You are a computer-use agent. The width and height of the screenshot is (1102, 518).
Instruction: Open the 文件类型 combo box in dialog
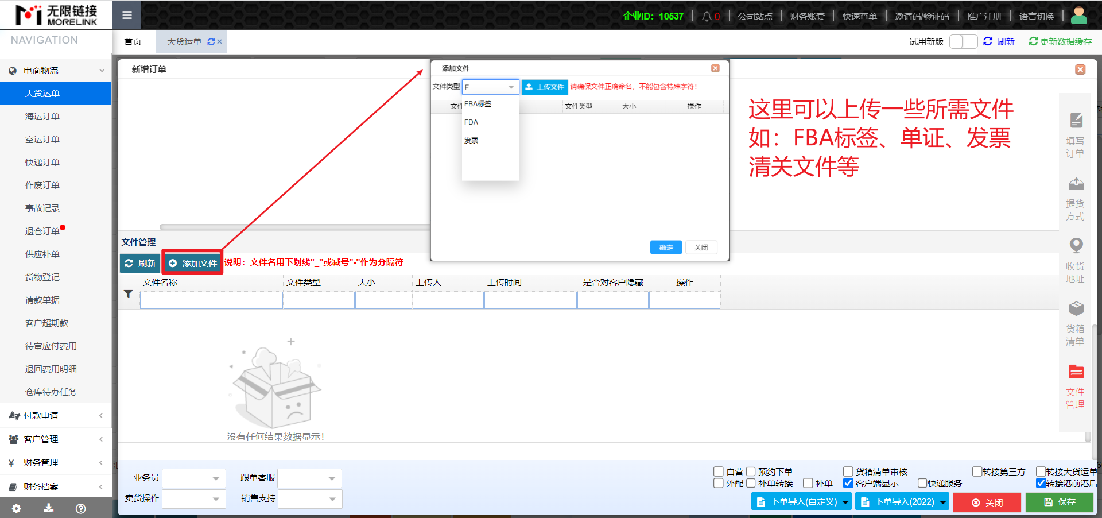pos(490,87)
